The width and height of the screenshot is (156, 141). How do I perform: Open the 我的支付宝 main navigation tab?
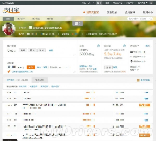(93, 12)
